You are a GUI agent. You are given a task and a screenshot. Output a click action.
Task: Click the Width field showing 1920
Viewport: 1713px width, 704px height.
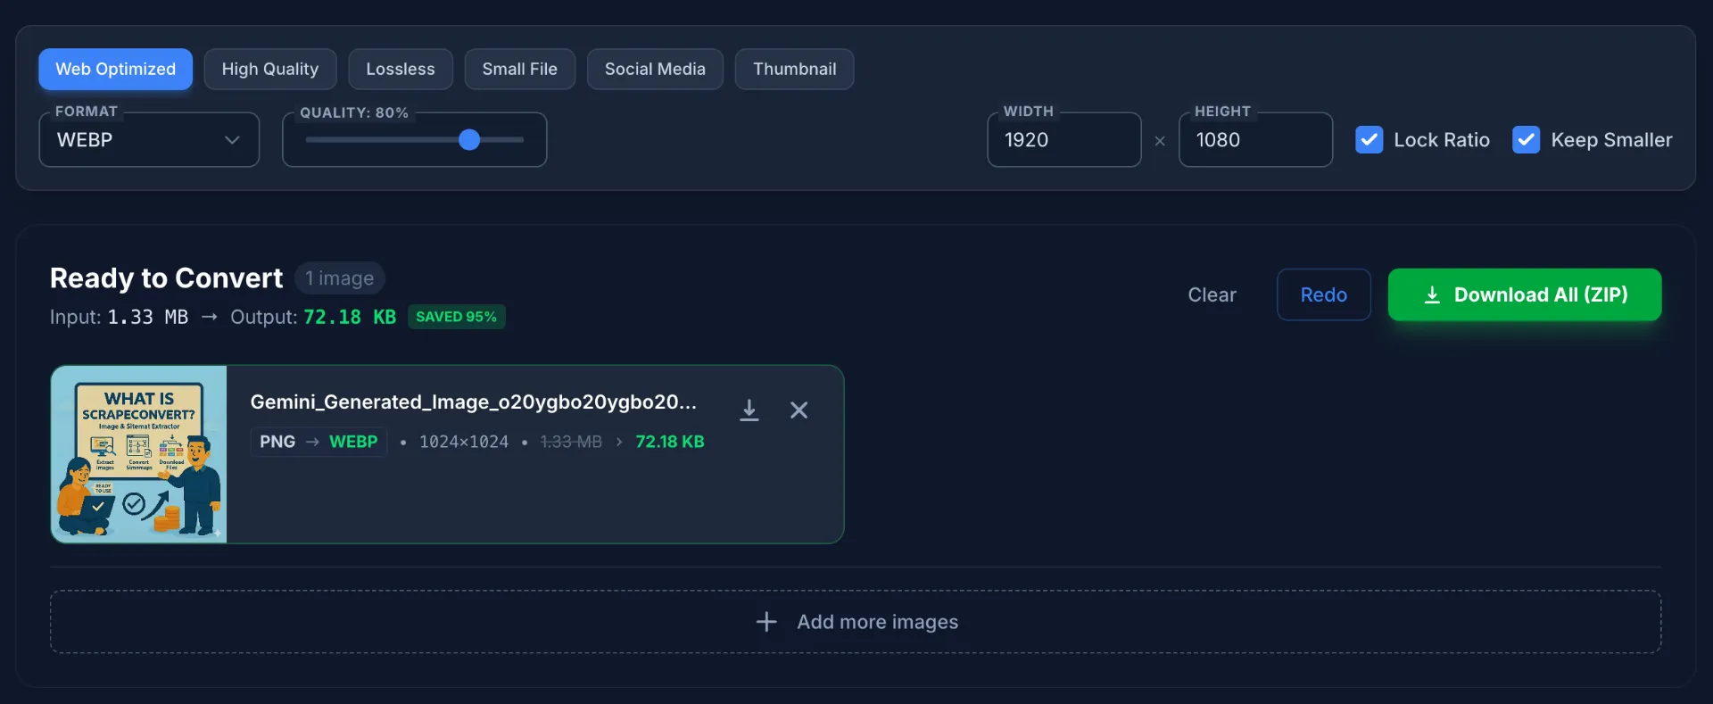click(x=1064, y=140)
